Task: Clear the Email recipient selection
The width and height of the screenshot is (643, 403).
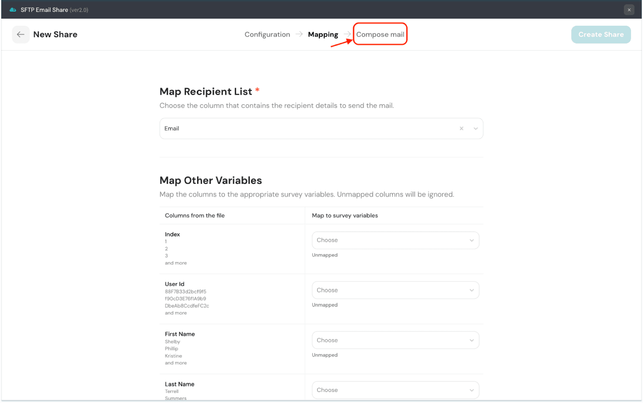Action: [x=461, y=129]
